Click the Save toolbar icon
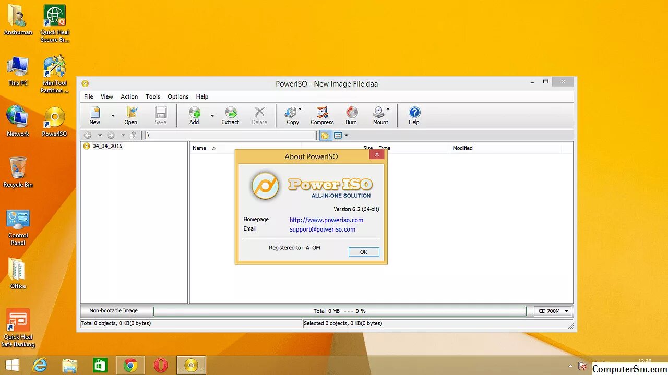 coord(161,115)
